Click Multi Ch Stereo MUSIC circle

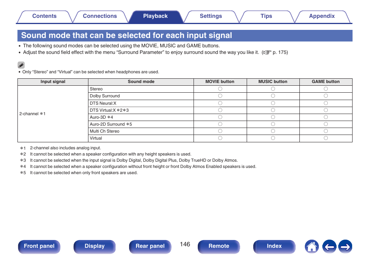click(x=273, y=131)
